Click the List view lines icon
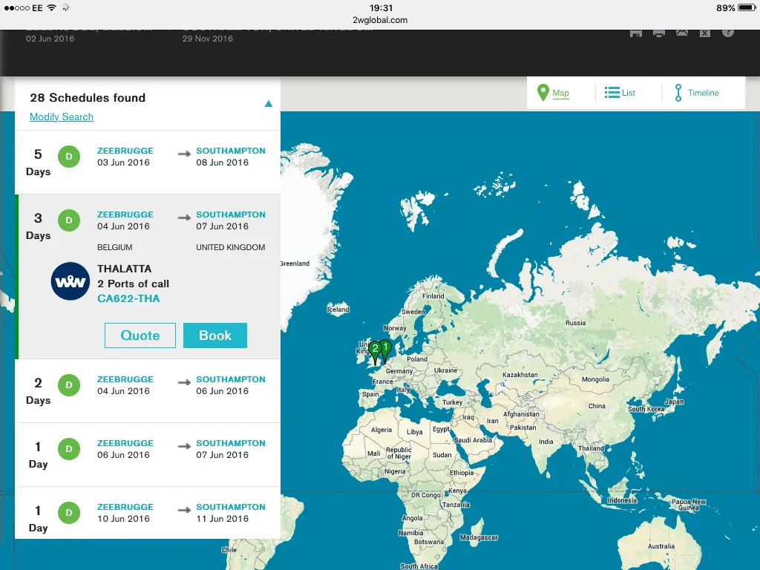Viewport: 760px width, 570px height. pos(612,93)
